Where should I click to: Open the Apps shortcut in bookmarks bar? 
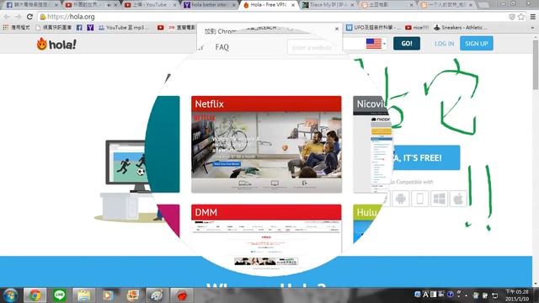[16, 28]
